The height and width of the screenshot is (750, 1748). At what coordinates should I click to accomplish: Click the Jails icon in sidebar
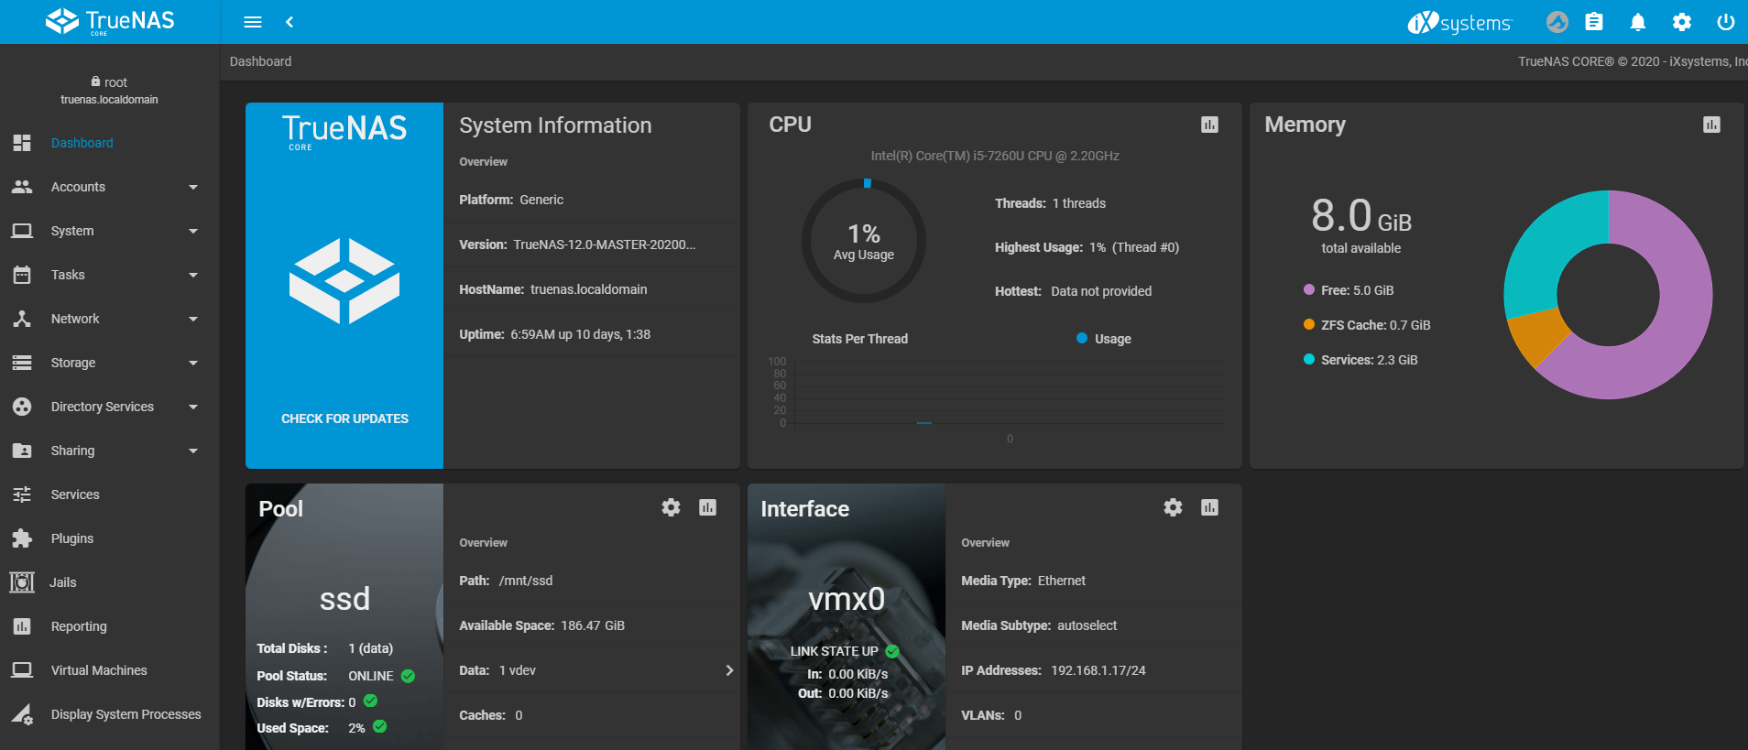pos(22,582)
